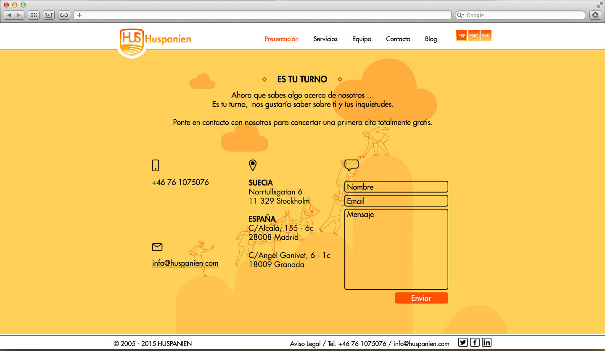Switch language to ENG
605x351 pixels.
click(x=473, y=36)
